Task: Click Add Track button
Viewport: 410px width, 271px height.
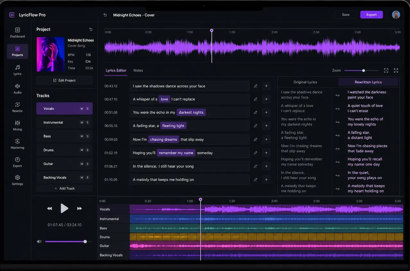Action: pyautogui.click(x=64, y=189)
